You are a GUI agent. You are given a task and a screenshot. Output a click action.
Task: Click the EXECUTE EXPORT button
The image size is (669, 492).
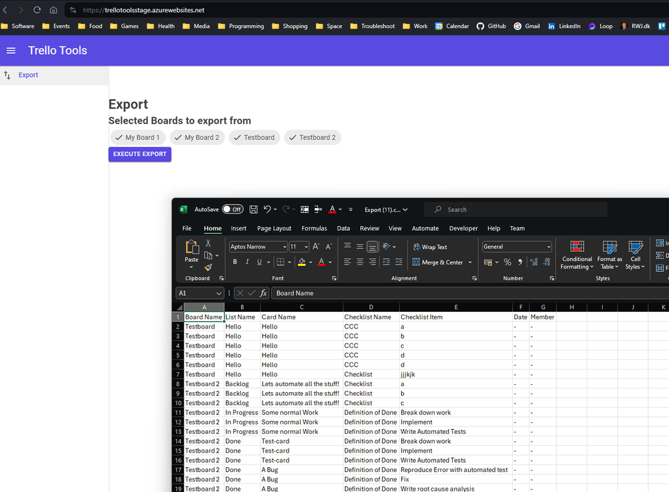point(140,155)
